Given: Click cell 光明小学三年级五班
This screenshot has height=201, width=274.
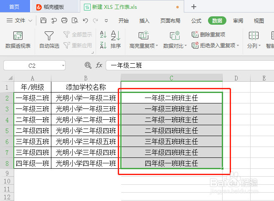Looking at the screenshot, I should [x=86, y=142].
